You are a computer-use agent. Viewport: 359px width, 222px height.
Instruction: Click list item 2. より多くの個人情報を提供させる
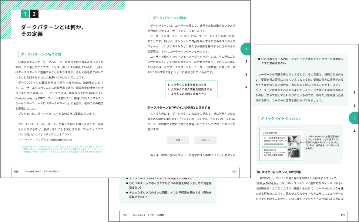click(190, 89)
